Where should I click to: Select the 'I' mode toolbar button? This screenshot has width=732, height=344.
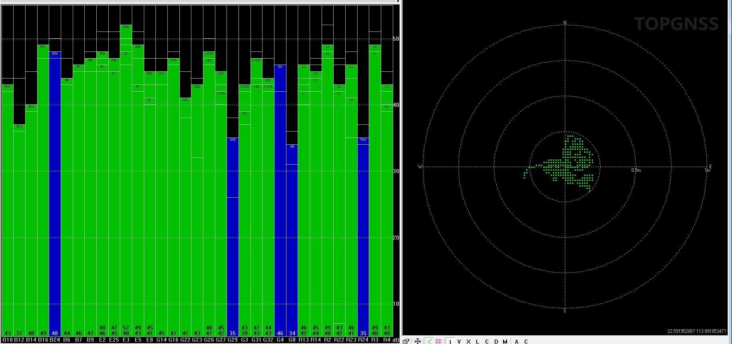pos(450,341)
